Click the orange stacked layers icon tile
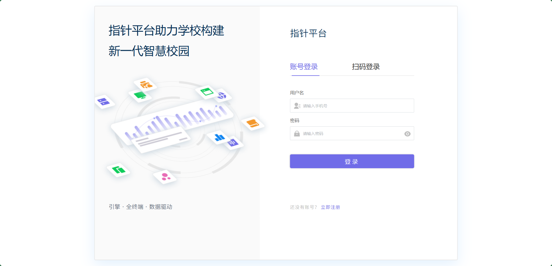The width and height of the screenshot is (552, 266). [x=253, y=123]
